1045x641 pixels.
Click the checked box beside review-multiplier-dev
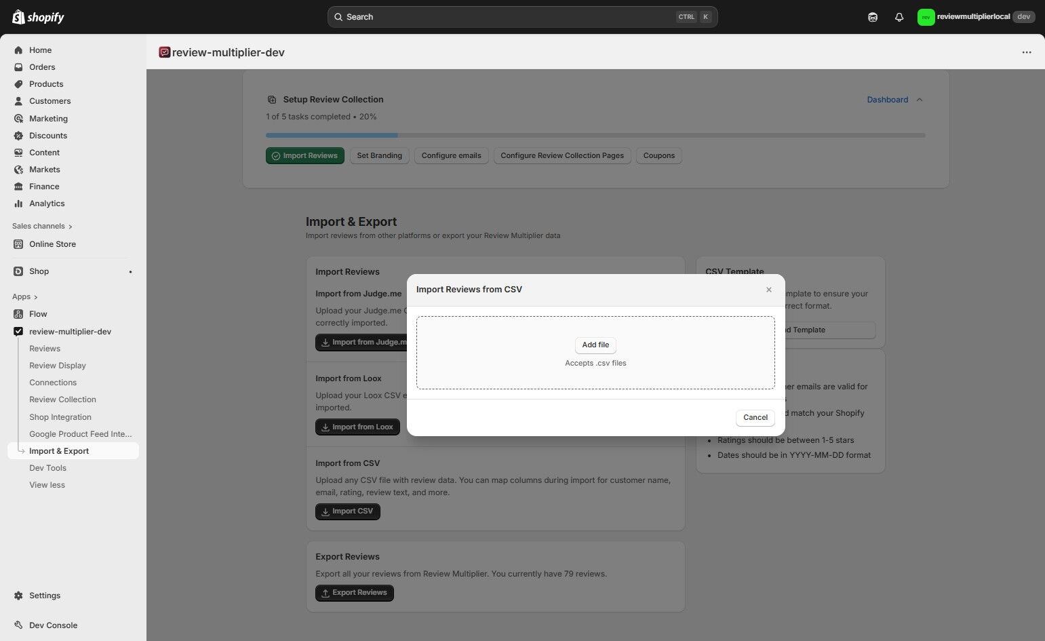18,331
